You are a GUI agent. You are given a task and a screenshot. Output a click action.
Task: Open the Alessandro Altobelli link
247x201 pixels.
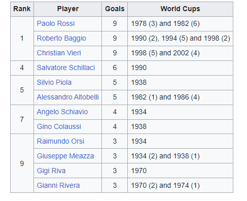click(x=67, y=97)
